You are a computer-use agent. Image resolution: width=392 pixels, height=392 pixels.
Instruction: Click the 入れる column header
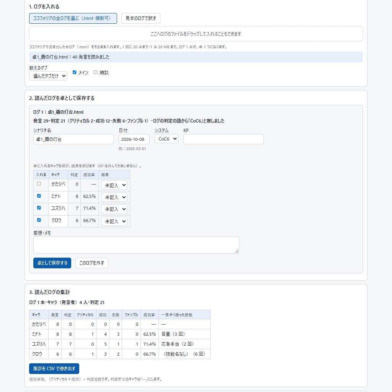41,175
